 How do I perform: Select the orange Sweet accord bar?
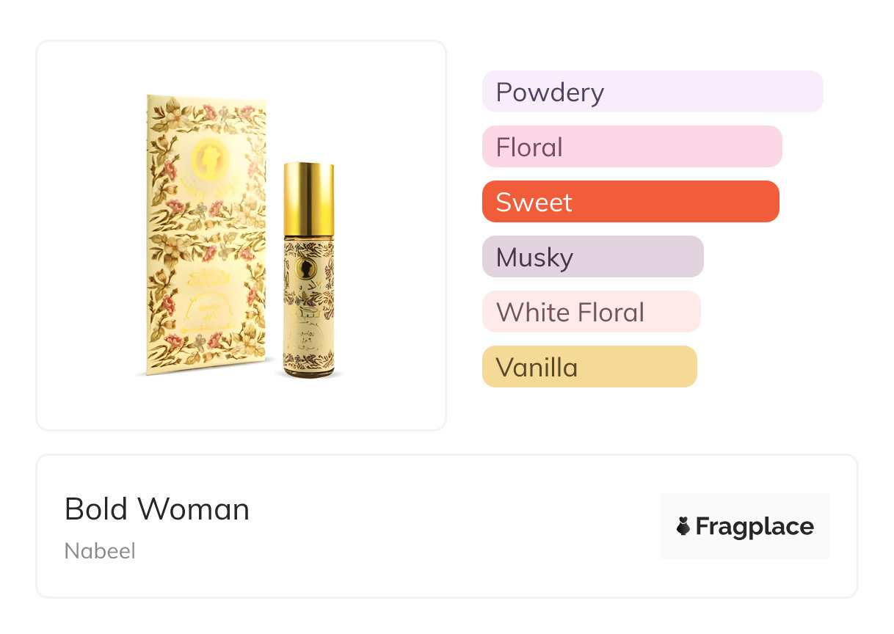(630, 202)
